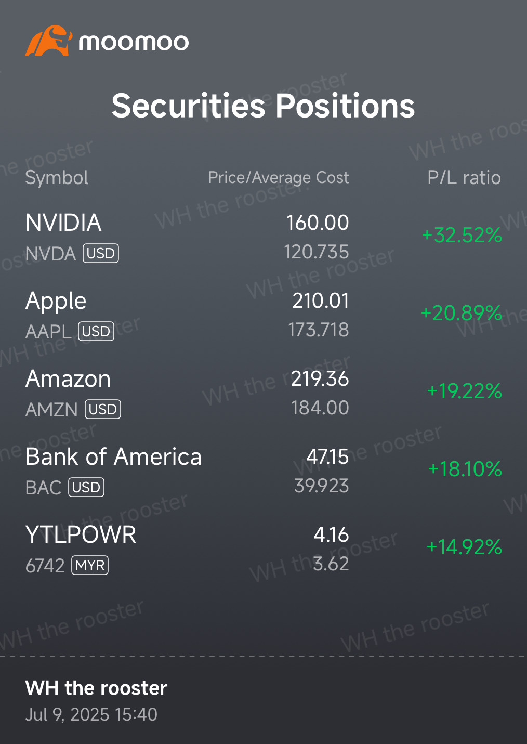Open the WH the rooster username
Image resolution: width=527 pixels, height=744 pixels.
(x=96, y=688)
